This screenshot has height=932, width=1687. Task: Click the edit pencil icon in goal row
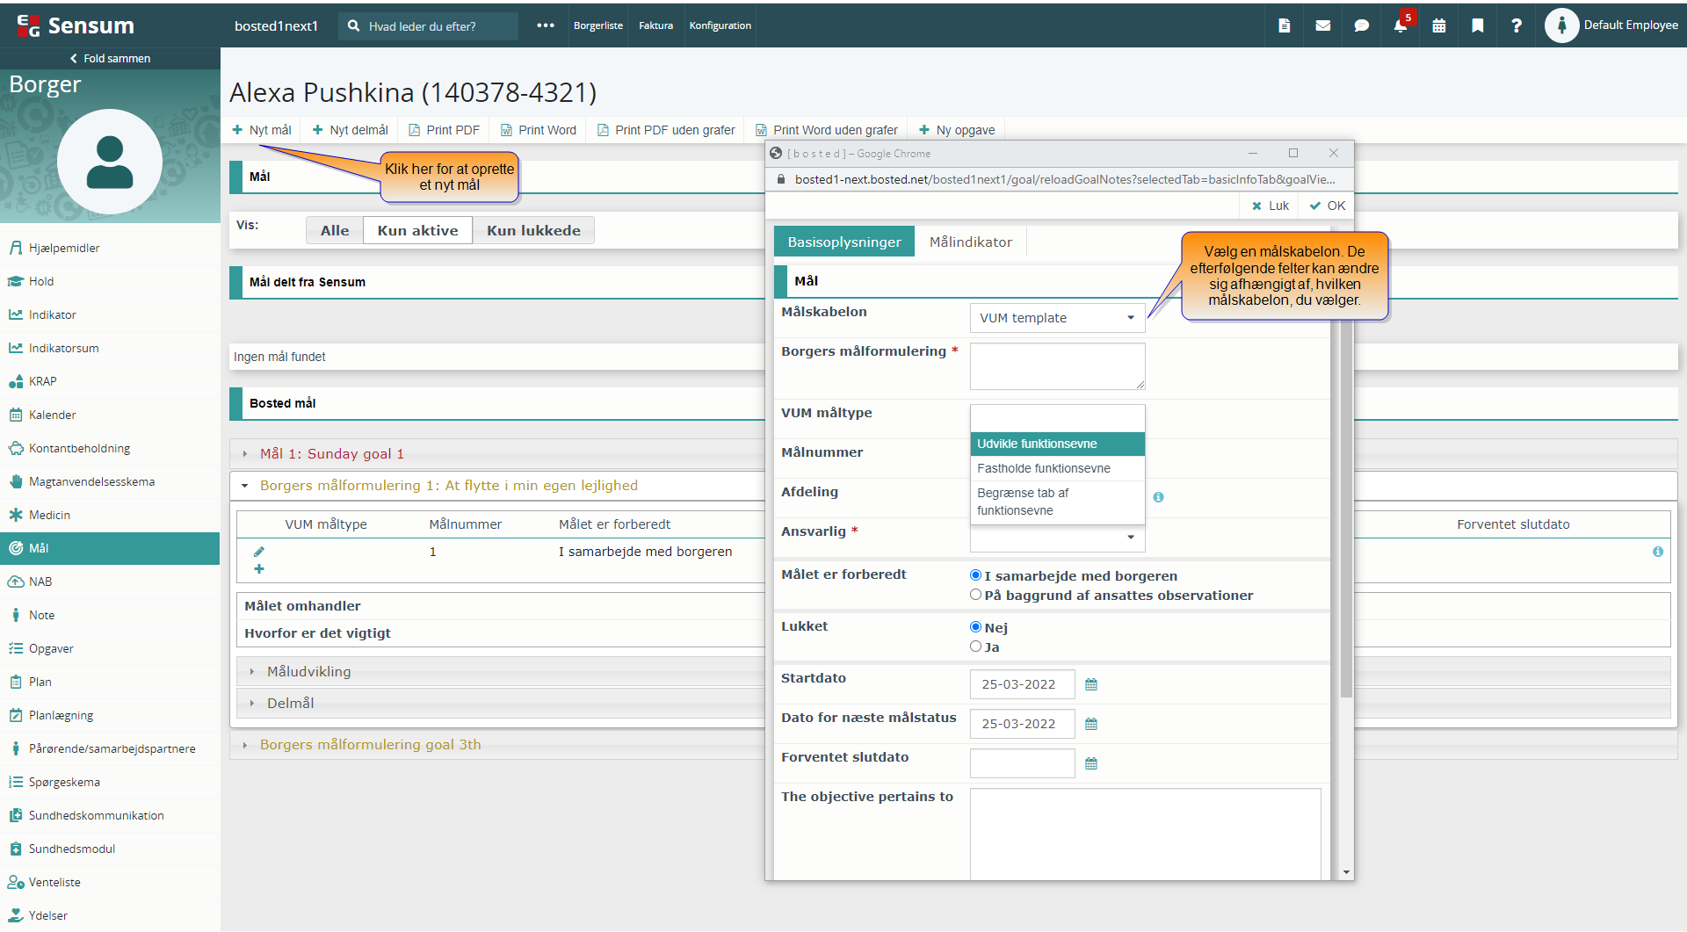(258, 552)
